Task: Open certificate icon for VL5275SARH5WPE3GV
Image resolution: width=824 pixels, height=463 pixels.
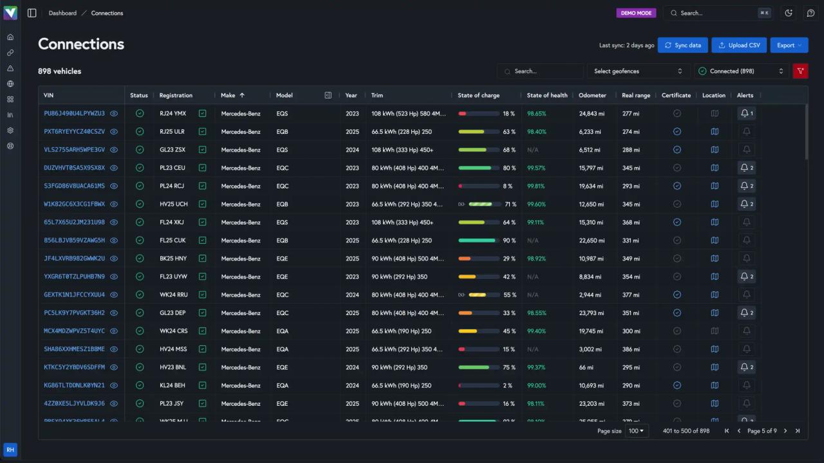Action: pyautogui.click(x=677, y=150)
